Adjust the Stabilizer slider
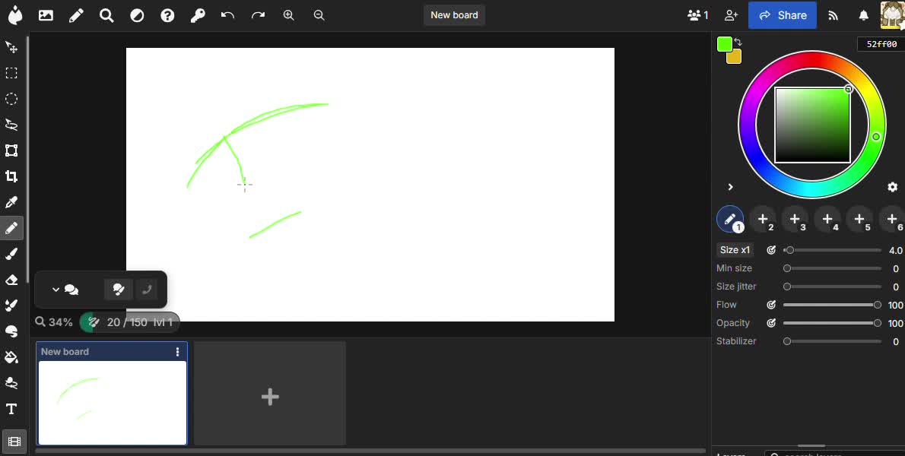905x456 pixels. click(832, 341)
